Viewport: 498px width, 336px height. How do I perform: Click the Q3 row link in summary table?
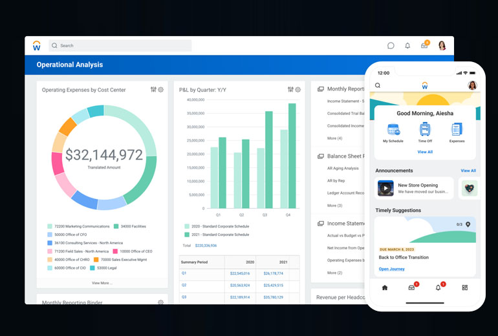click(184, 297)
